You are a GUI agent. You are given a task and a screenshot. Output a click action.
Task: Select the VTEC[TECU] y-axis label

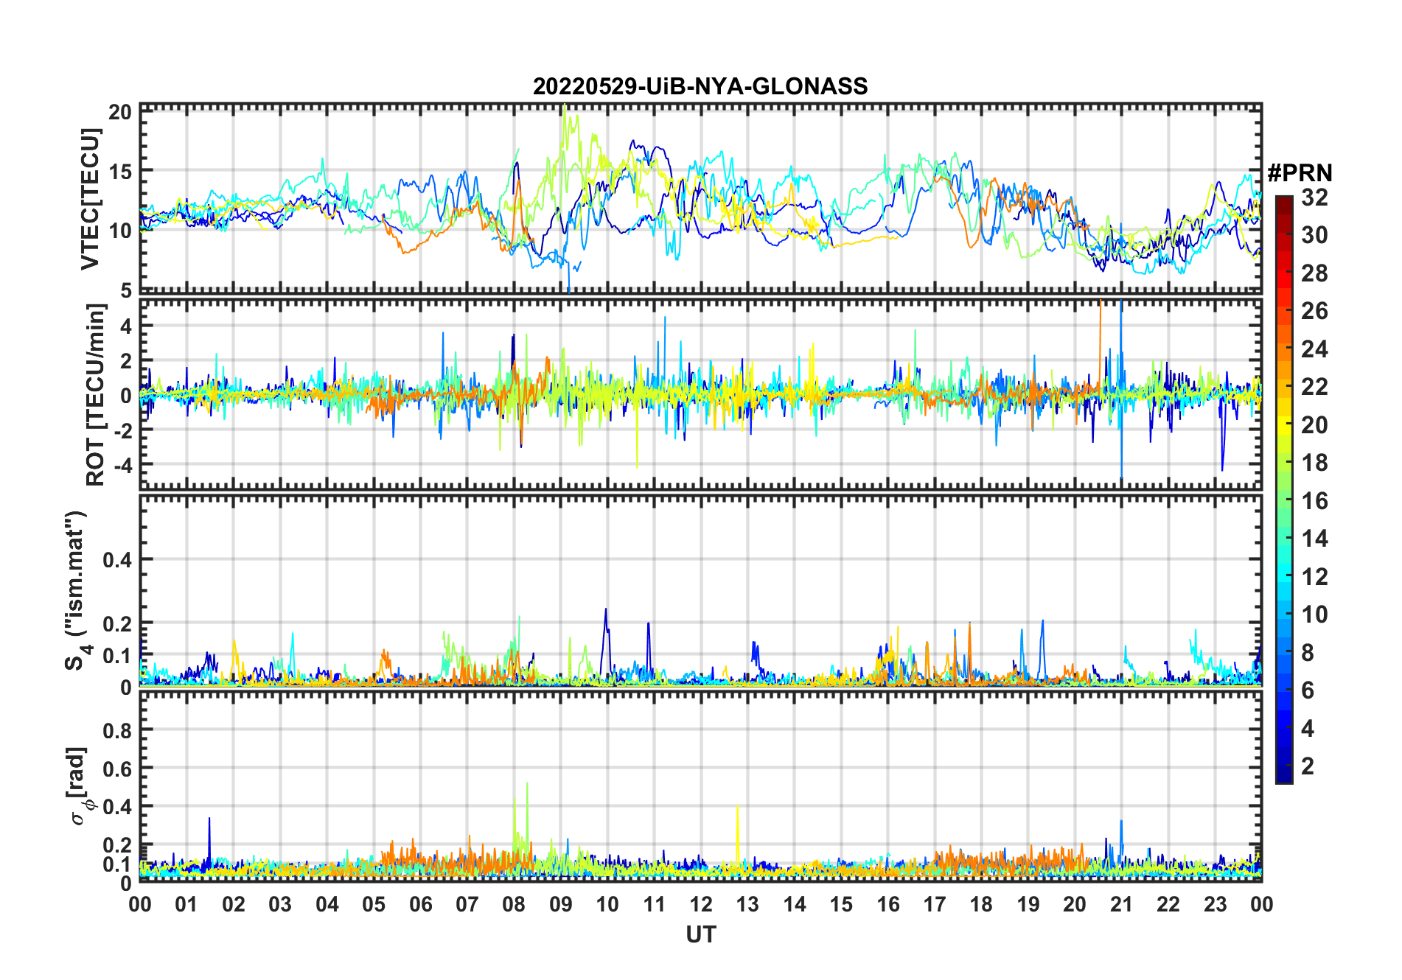click(90, 199)
